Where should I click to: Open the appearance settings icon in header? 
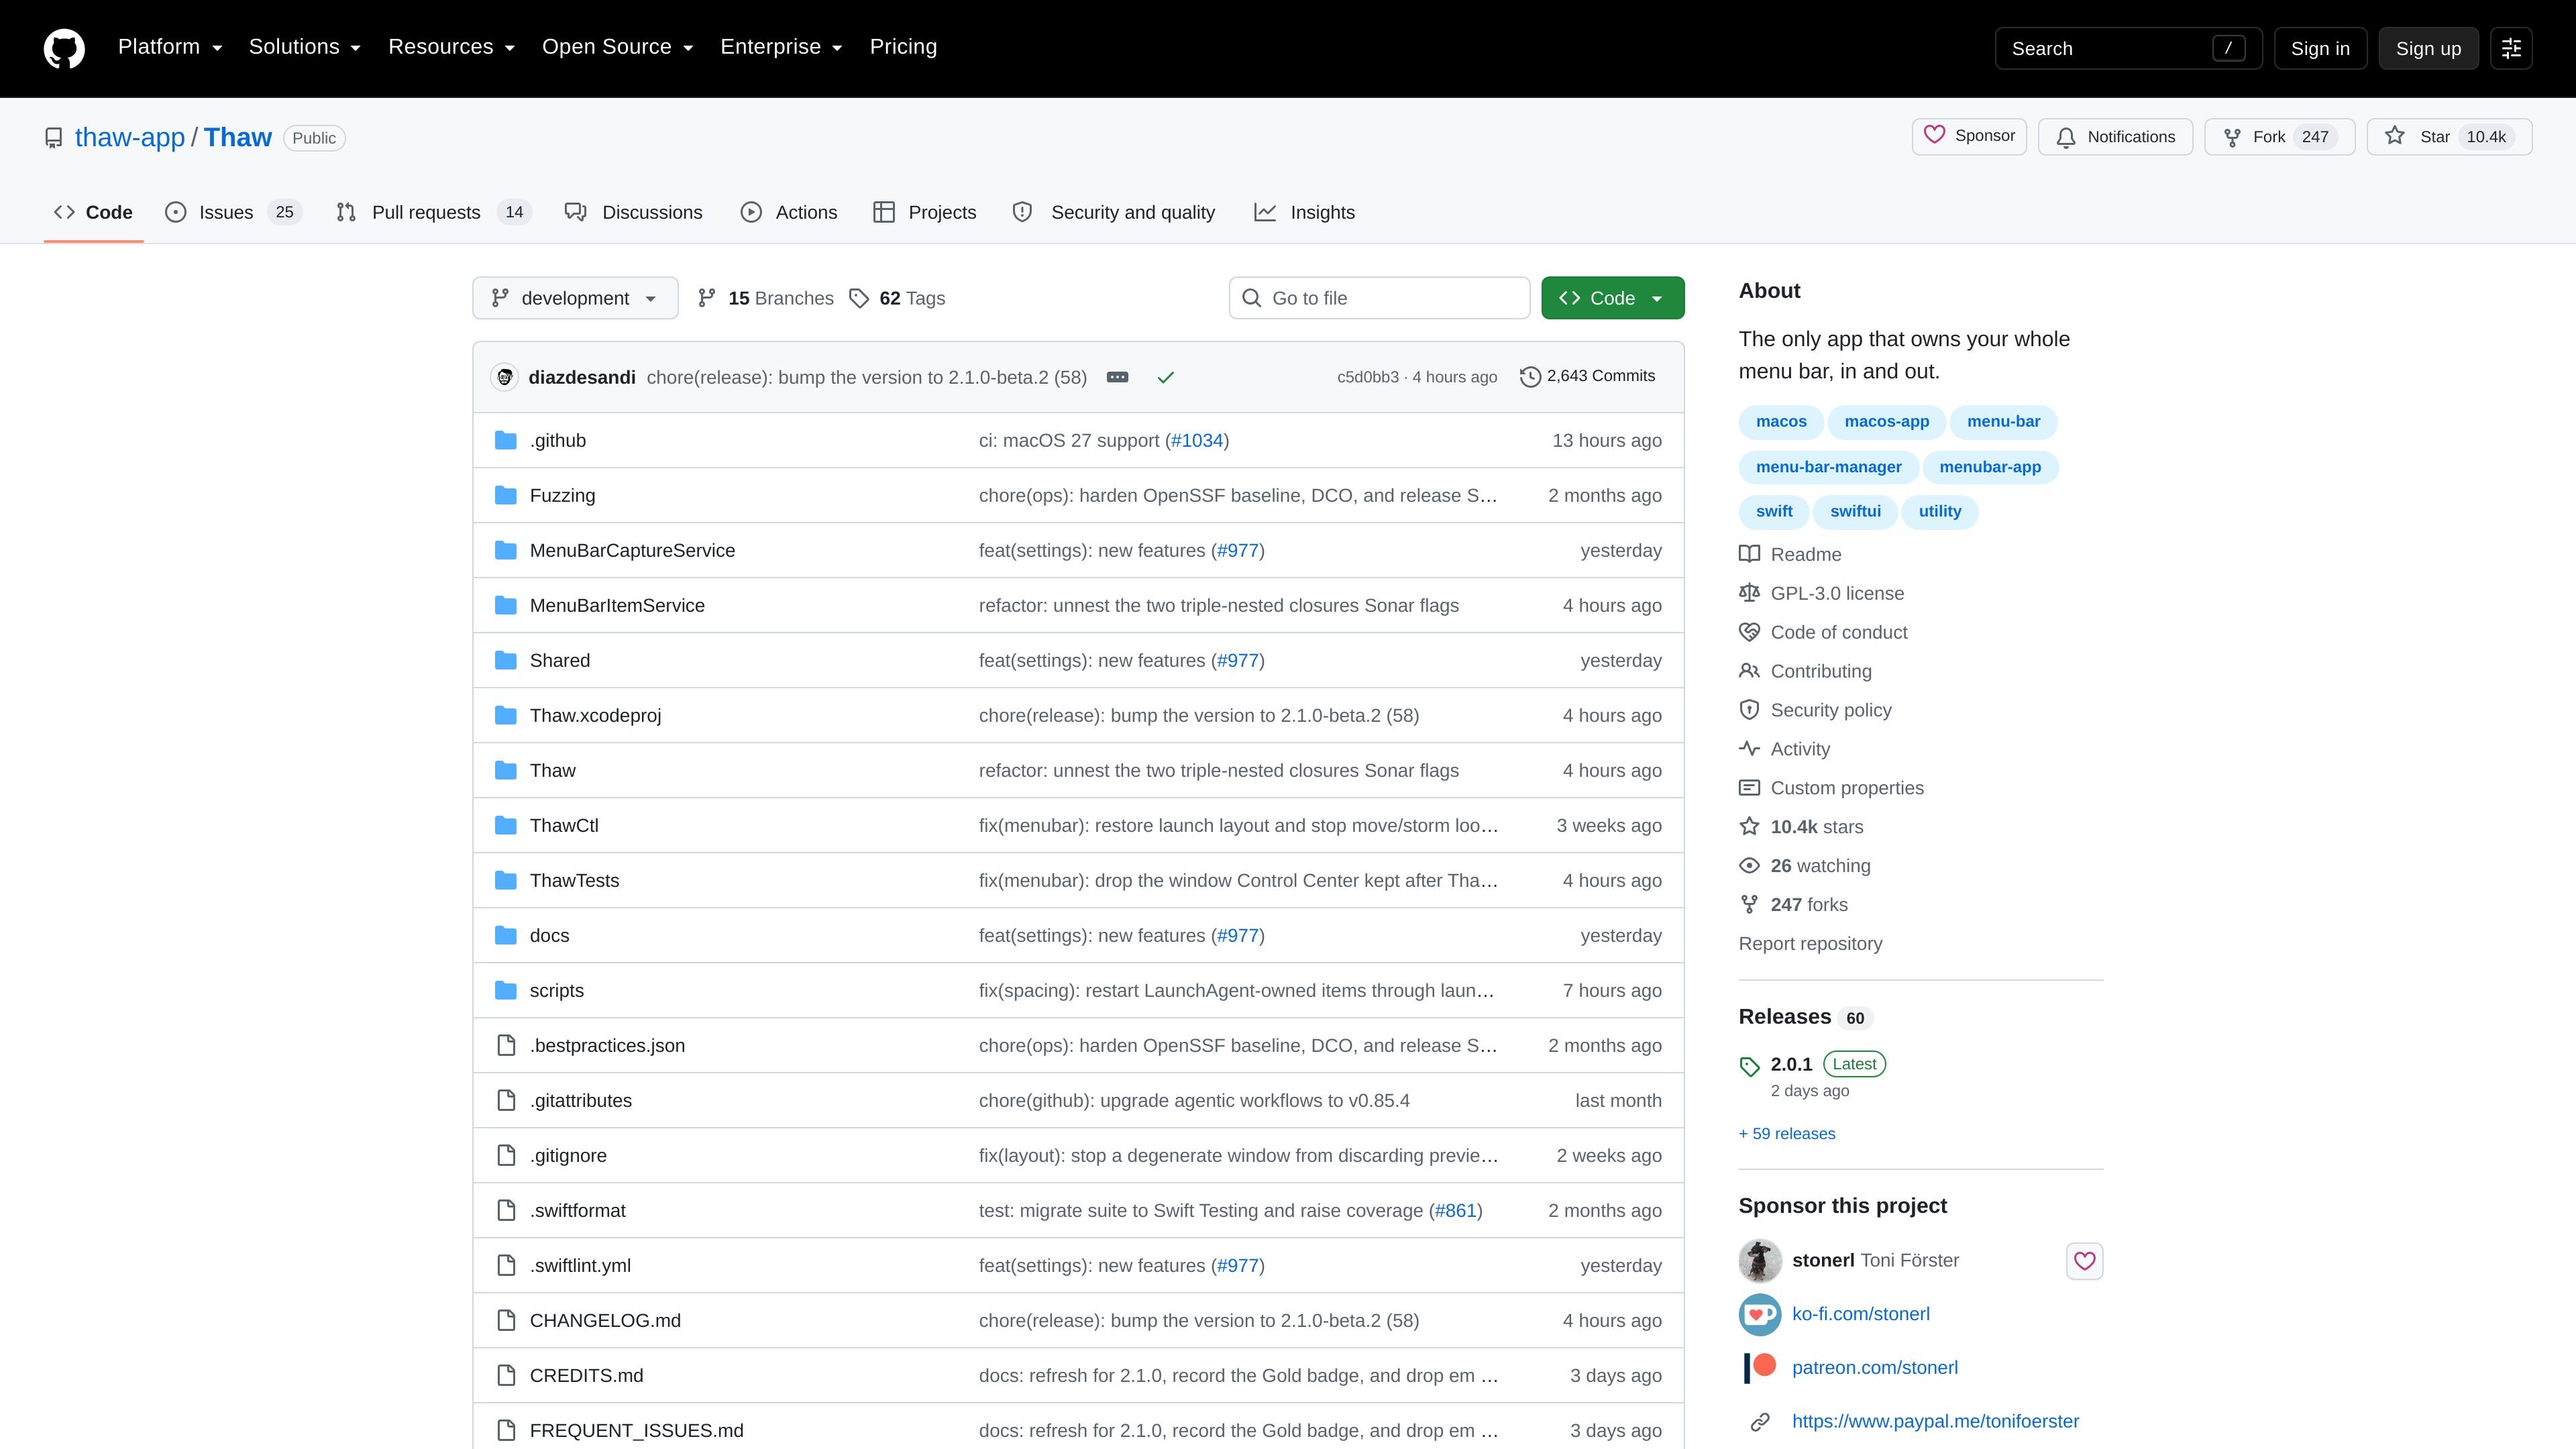[2511, 48]
